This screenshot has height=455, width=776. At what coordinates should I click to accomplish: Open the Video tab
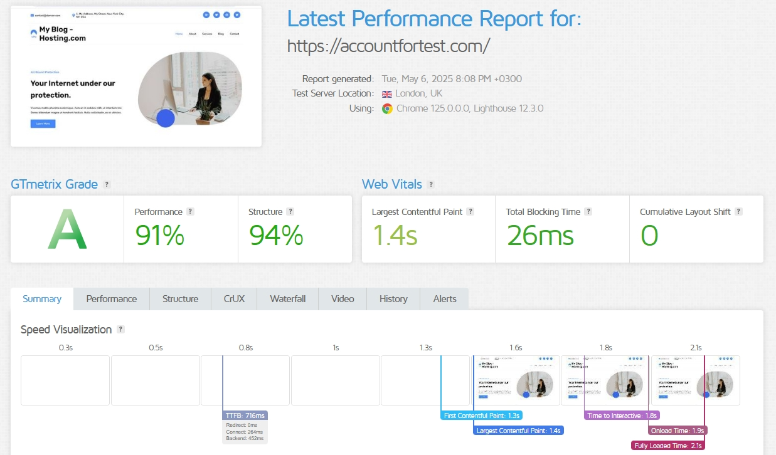coord(343,299)
